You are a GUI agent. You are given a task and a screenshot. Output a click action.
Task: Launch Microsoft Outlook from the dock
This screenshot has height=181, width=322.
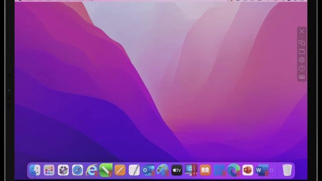pyautogui.click(x=148, y=170)
